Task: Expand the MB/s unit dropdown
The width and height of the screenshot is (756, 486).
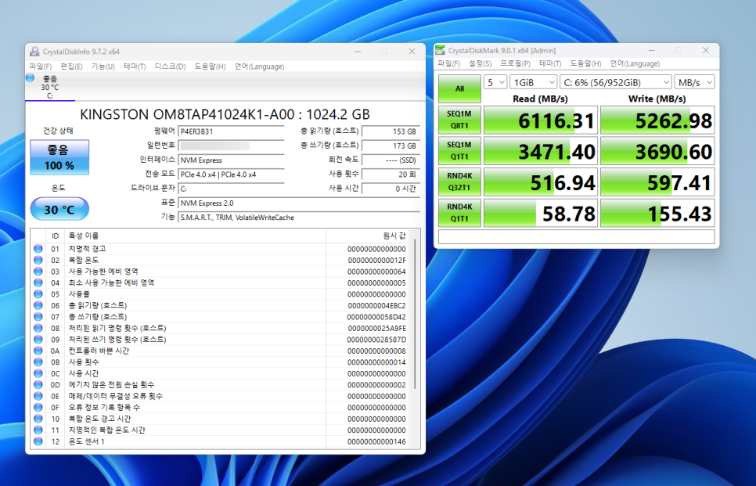Action: coord(695,82)
